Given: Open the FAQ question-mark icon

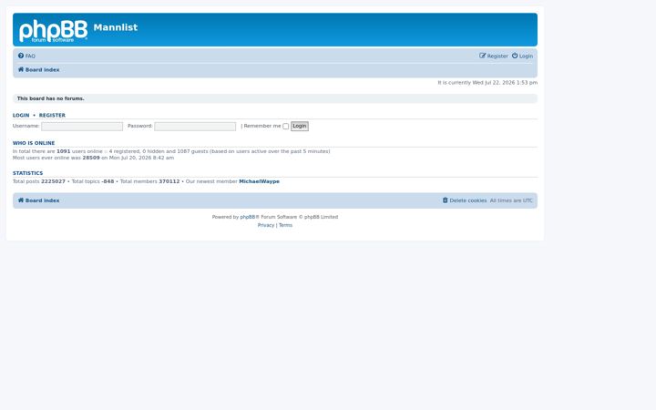Looking at the screenshot, I should [20, 56].
